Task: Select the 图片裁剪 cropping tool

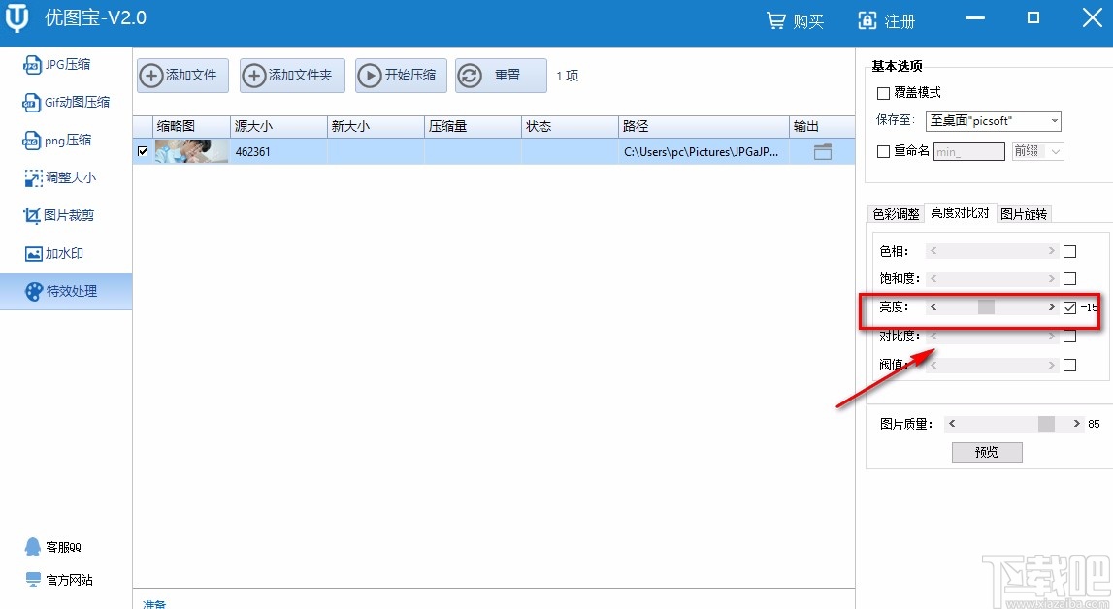Action: click(59, 215)
